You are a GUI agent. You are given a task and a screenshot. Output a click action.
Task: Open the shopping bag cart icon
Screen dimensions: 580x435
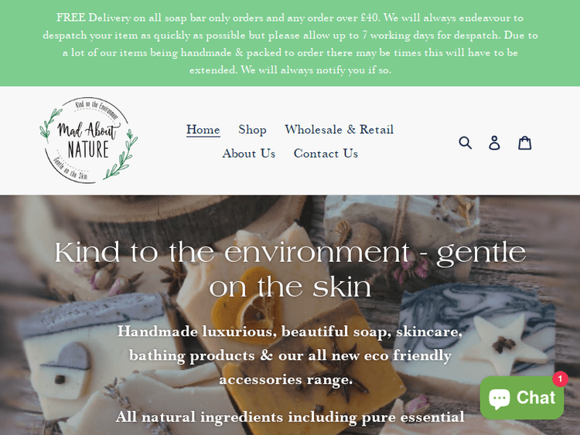click(x=524, y=142)
